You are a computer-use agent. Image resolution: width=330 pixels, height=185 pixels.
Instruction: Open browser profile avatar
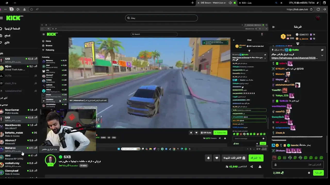(x=11, y=9)
